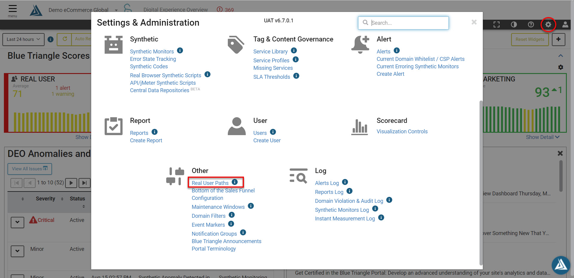Viewport: 574px width, 278px height.
Task: Click info icon next to Alerts Log
Action: coord(345,182)
